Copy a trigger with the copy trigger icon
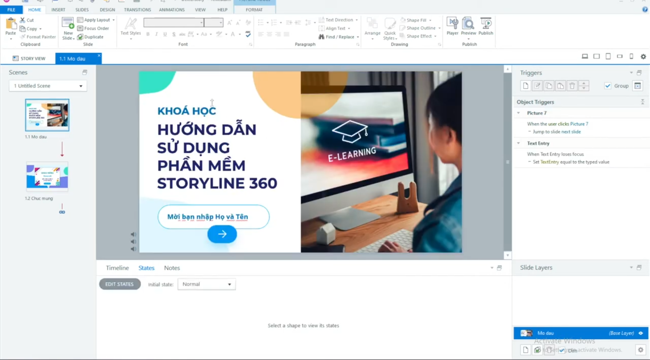 (549, 86)
